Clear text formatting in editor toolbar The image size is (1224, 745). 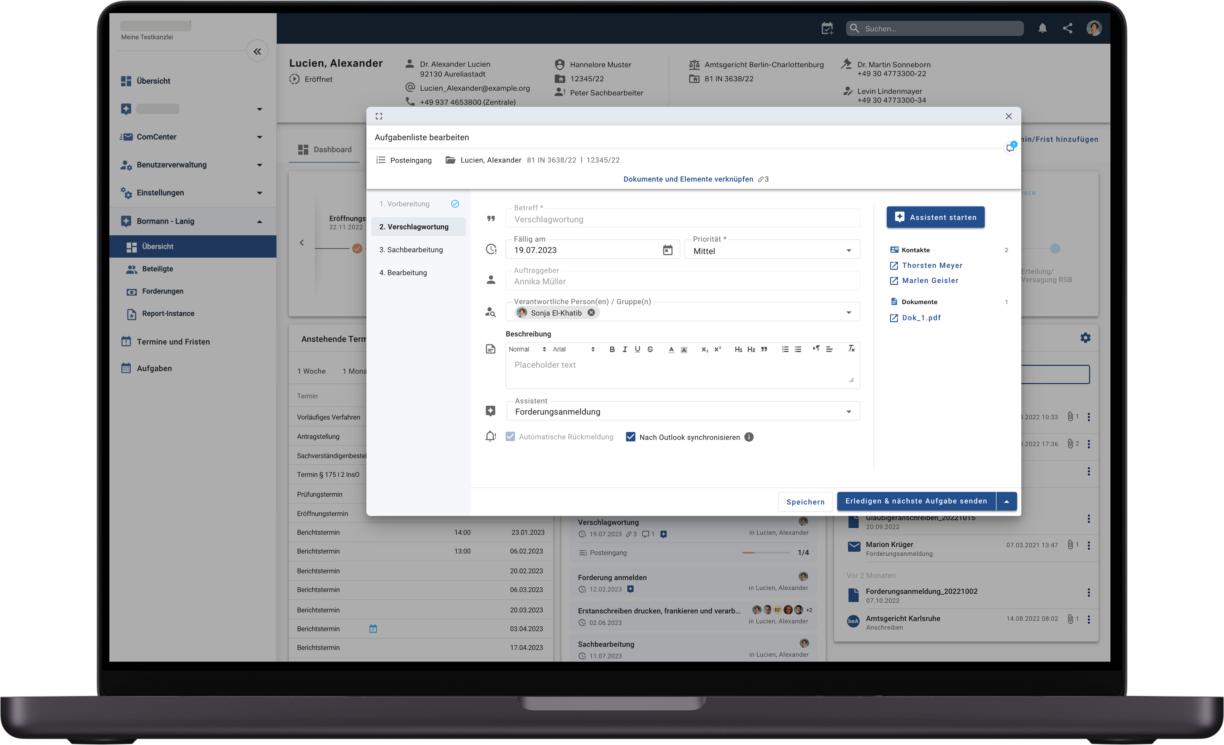point(851,349)
